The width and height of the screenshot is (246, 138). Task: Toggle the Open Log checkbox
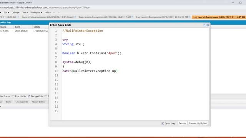click(163, 123)
